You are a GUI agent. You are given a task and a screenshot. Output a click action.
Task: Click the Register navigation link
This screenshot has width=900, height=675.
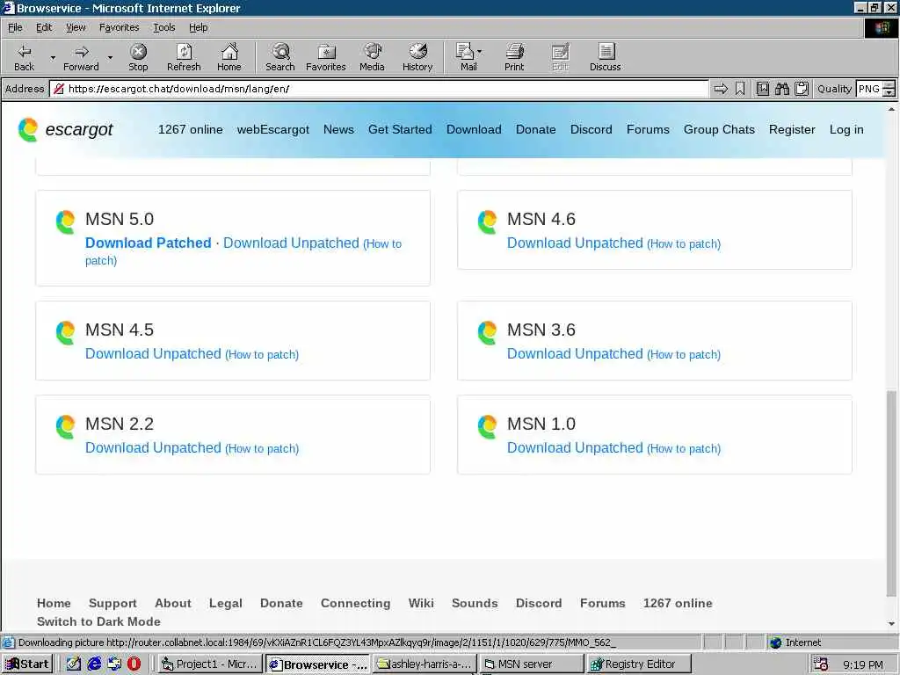[x=792, y=130]
